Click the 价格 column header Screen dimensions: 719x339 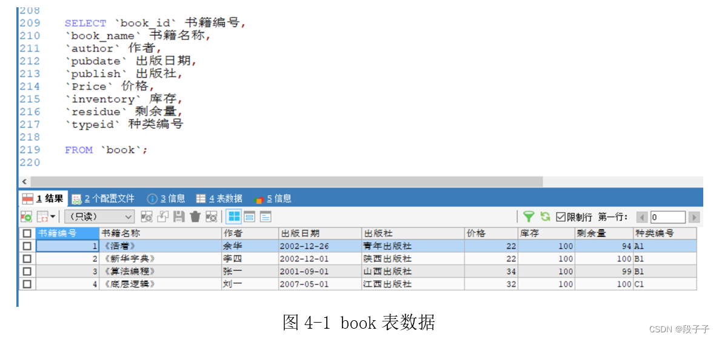492,233
